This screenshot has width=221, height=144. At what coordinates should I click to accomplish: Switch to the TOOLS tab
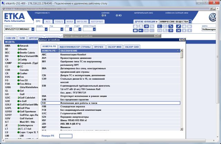click(x=59, y=21)
